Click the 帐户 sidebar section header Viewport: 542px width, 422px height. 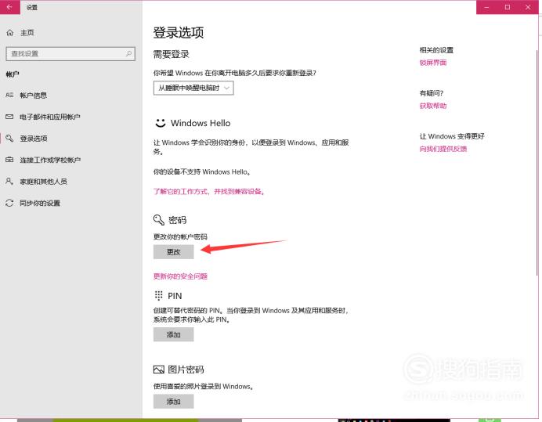click(x=13, y=74)
